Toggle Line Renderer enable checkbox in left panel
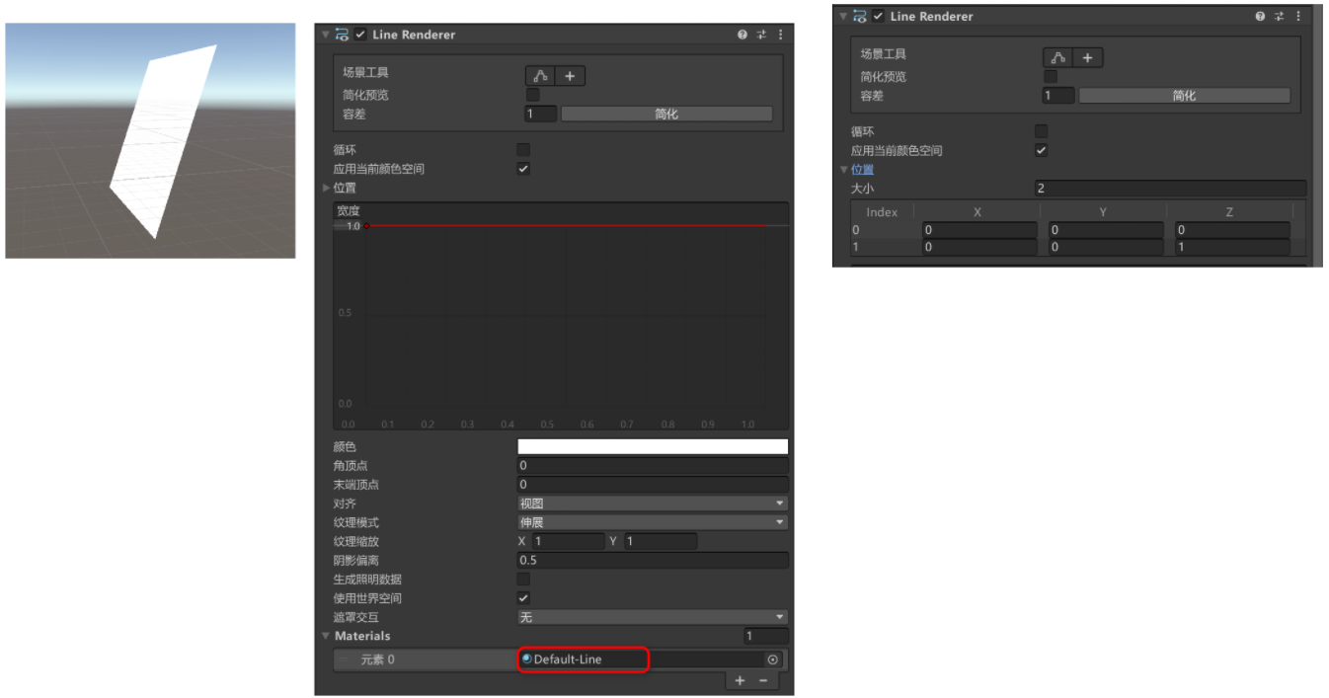1329x698 pixels. click(360, 35)
